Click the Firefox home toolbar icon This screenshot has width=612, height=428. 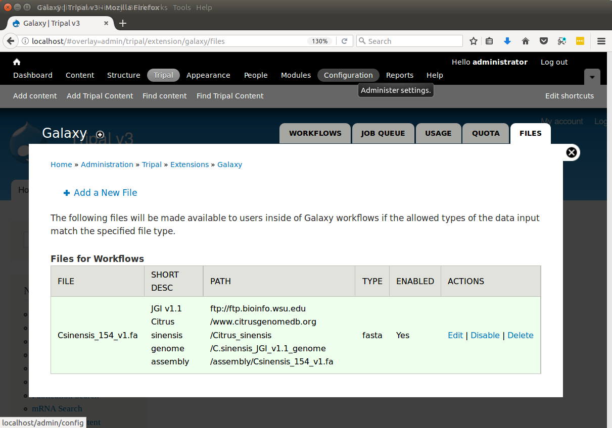pyautogui.click(x=526, y=41)
